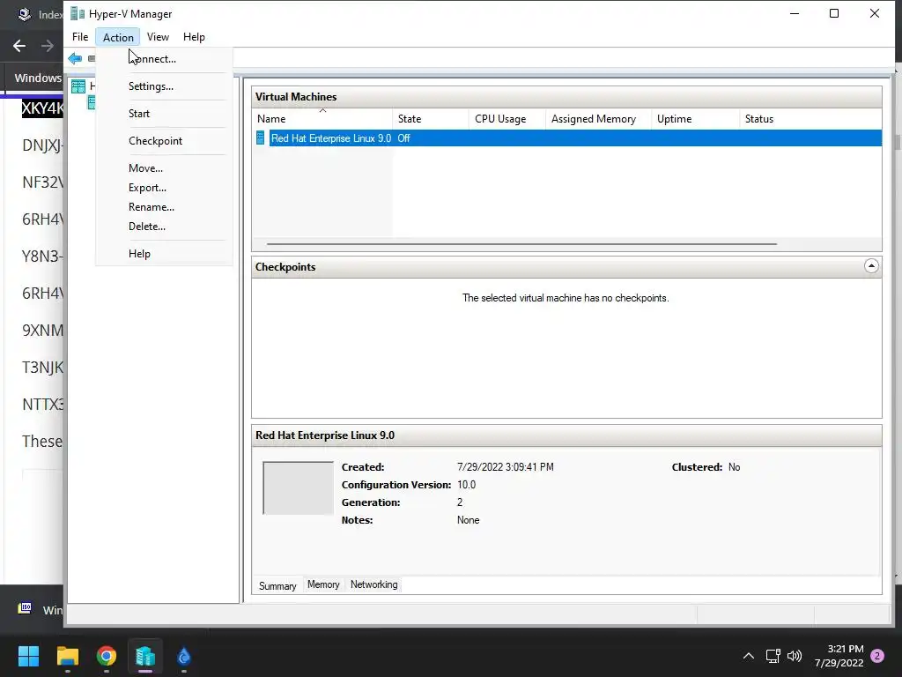This screenshot has width=902, height=677.
Task: Switch to the Summary tab
Action: 277,585
